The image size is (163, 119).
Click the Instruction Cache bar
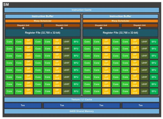[x=82, y=10]
